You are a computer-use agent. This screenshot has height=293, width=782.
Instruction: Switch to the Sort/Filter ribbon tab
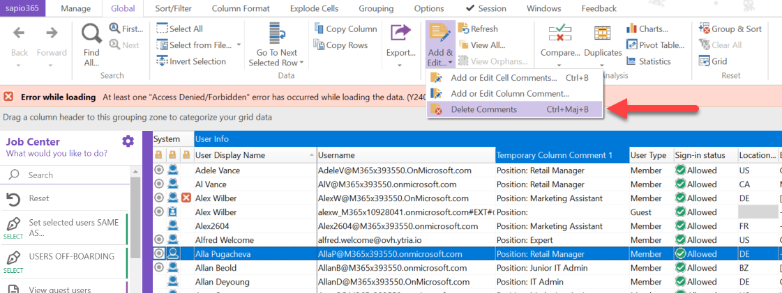tap(174, 8)
